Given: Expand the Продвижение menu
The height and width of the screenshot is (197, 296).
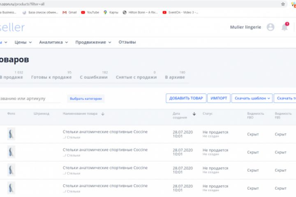Looking at the screenshot, I should point(93,42).
